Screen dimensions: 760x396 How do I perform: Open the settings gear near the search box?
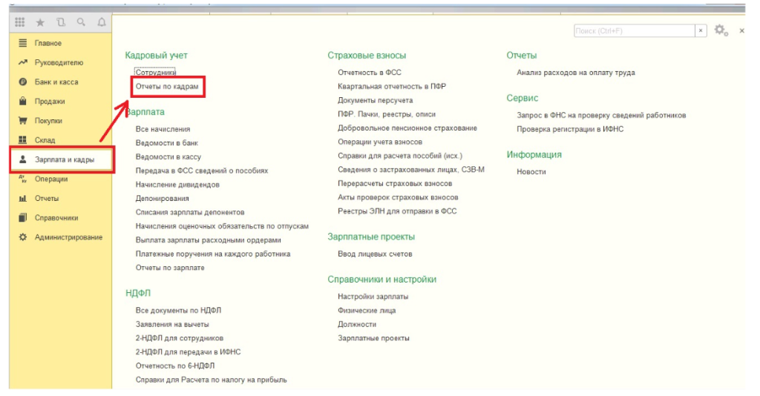point(721,30)
